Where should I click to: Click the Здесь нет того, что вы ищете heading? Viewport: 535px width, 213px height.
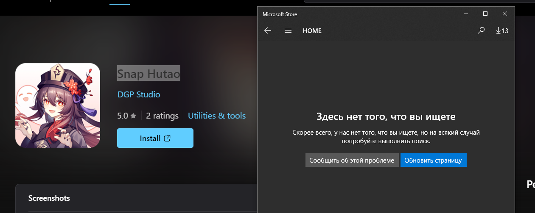pos(386,116)
